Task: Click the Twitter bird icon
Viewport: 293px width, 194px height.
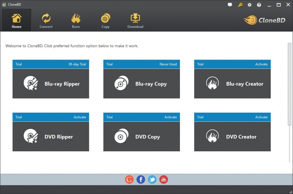Action: (152, 179)
